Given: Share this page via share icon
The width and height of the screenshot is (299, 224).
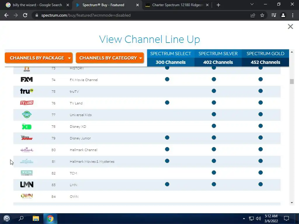Looking at the screenshot, I should click(x=253, y=15).
